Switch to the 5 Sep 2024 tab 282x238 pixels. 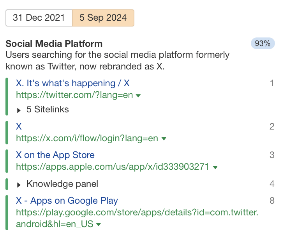[103, 18]
